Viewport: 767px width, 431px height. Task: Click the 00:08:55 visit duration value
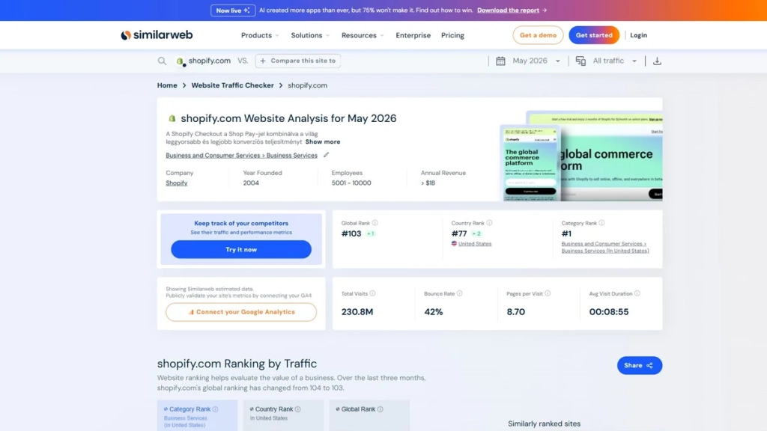[x=608, y=312]
